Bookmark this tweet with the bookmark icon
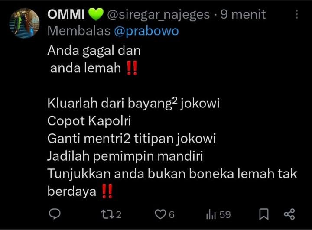This screenshot has width=312, height=230. pyautogui.click(x=264, y=214)
